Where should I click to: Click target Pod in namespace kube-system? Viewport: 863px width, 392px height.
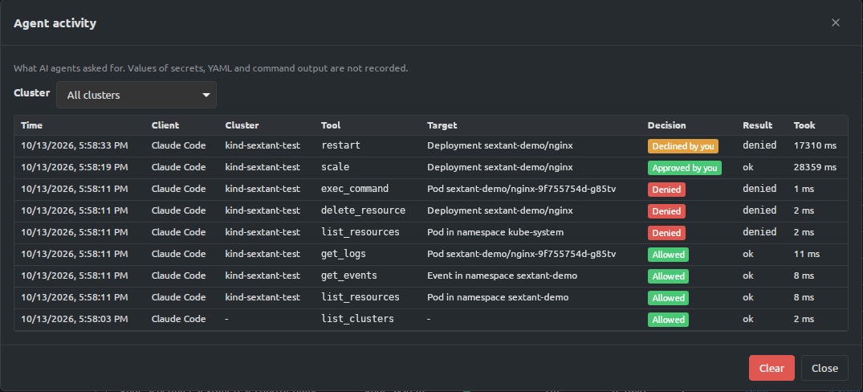coord(495,232)
